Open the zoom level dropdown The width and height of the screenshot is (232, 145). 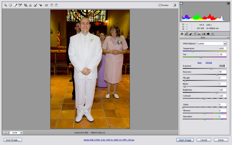pos(21,133)
